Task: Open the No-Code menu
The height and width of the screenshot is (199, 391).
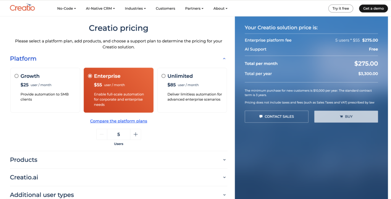Action: [x=66, y=8]
